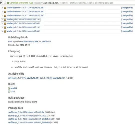Open changes file for seafile-daemon ubuntu12.04.1
135x125 pixels.
click(x=127, y=16)
